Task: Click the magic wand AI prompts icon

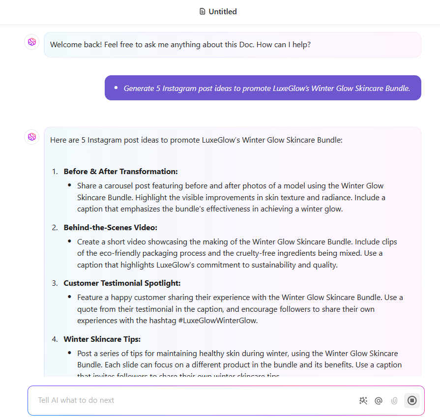Action: (363, 400)
